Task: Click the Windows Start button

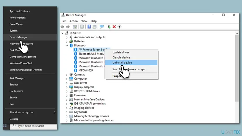Action: coord(5,126)
